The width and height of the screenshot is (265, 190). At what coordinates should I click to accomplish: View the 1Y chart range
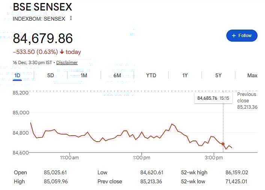185,75
